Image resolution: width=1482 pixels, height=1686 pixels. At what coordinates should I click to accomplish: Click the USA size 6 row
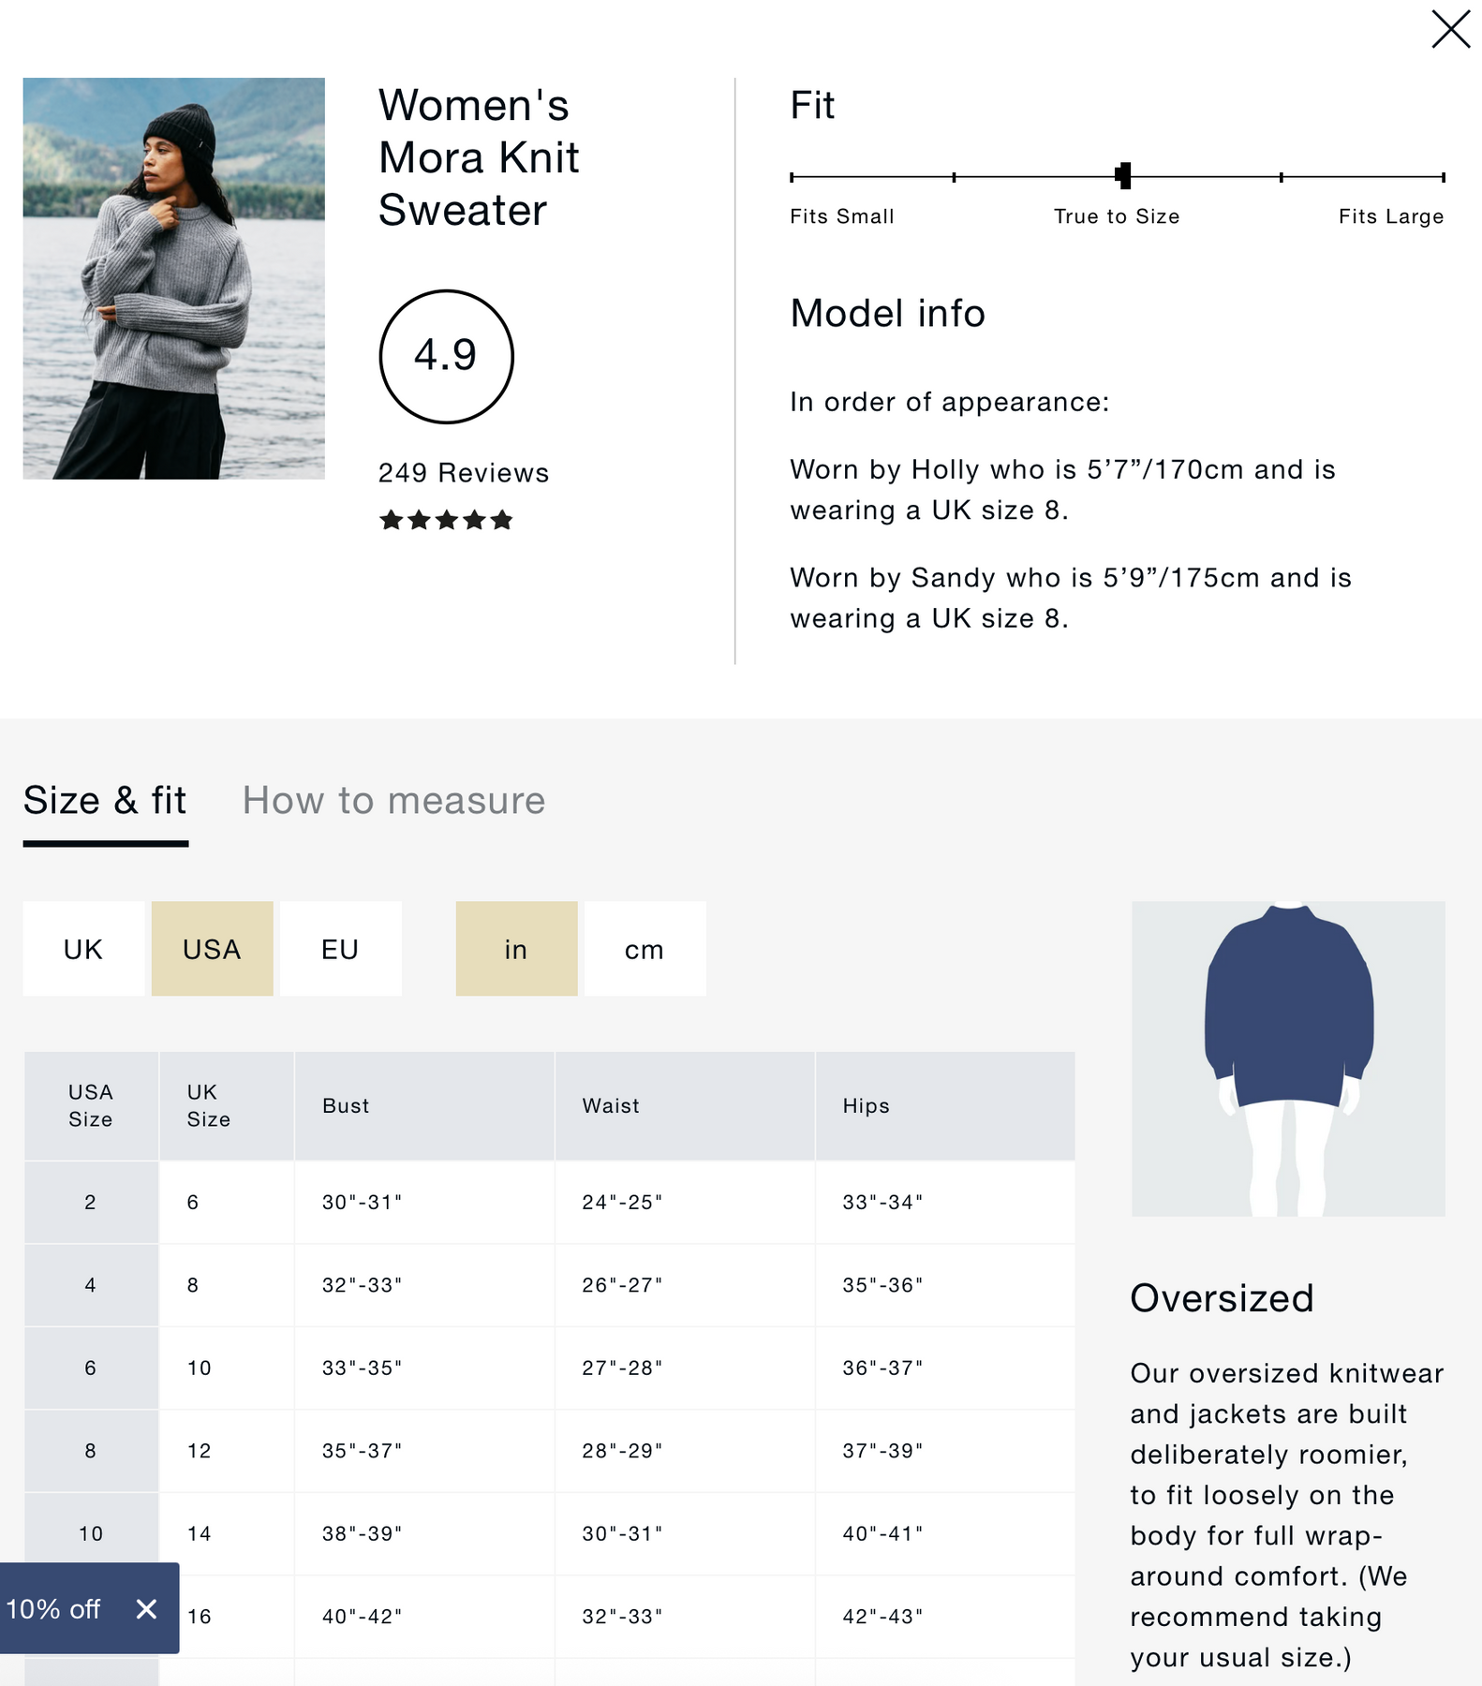(x=549, y=1368)
